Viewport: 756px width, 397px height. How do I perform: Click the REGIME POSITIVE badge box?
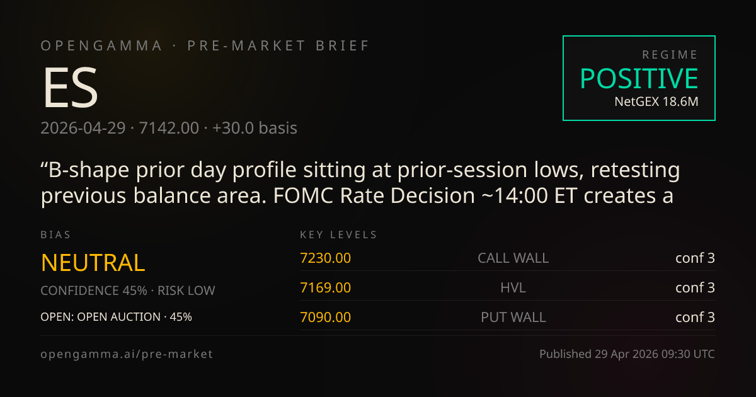click(639, 78)
